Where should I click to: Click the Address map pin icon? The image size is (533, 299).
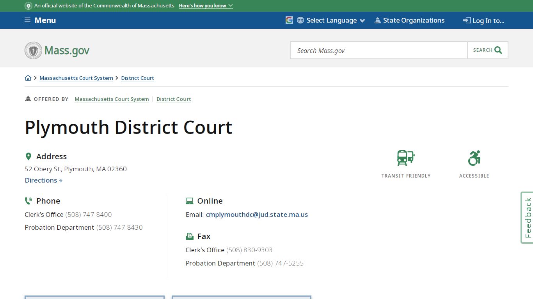point(28,157)
